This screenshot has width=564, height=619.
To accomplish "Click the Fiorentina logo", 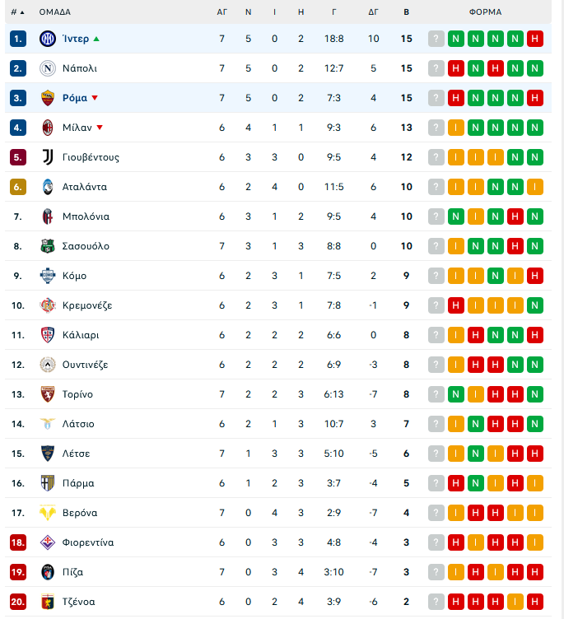I will 47,542.
